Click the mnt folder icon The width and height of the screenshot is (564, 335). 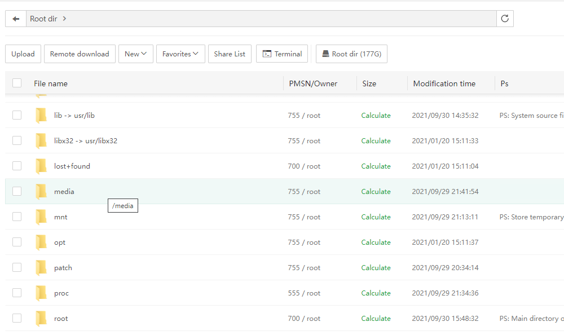(x=41, y=217)
